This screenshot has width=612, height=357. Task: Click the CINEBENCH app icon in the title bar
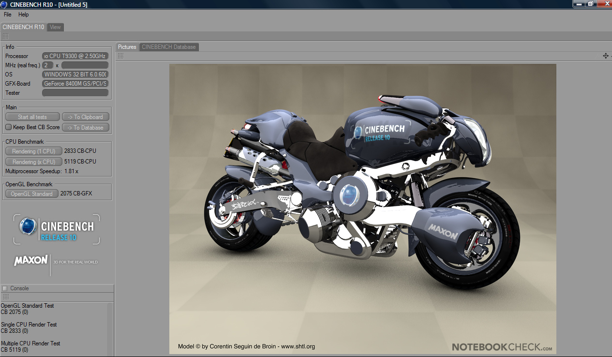[x=4, y=4]
